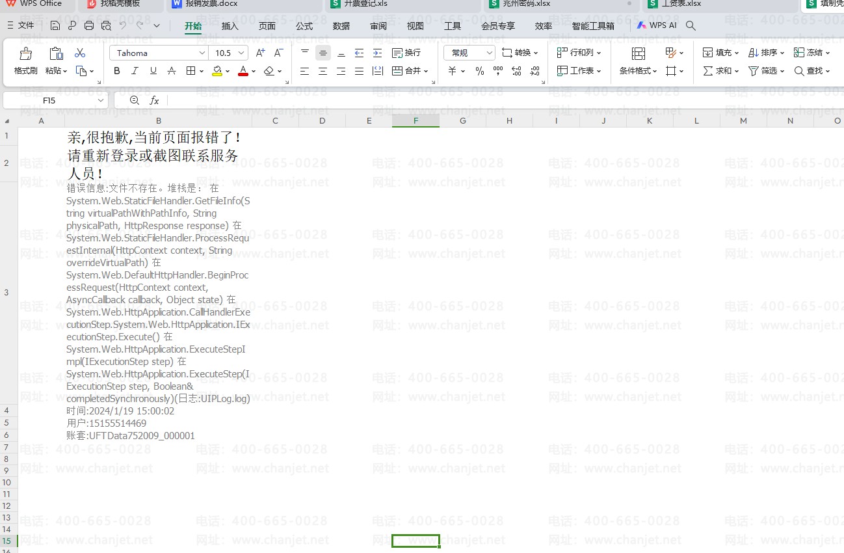844x553 pixels.
Task: Toggle right horizontal alignment
Action: tap(341, 71)
